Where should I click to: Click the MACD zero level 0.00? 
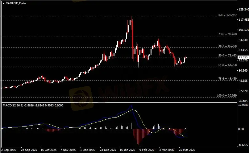(x=241, y=129)
